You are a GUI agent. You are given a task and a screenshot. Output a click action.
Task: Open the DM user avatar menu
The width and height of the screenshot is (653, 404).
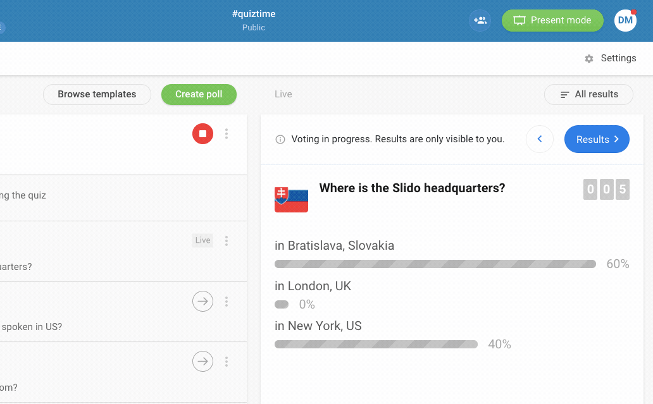[x=626, y=20]
